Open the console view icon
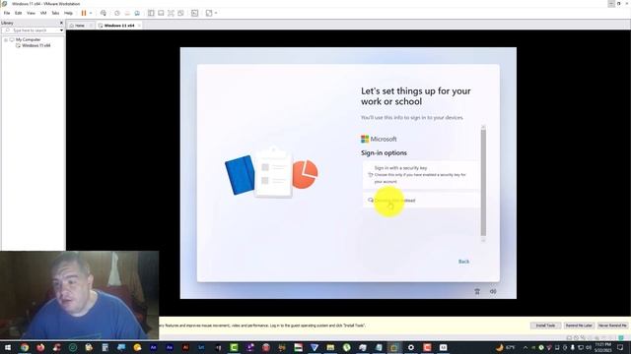 [195, 13]
